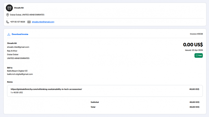Click the plain shoaib.mbe@gmail.com text in invoice

[x=18, y=47]
